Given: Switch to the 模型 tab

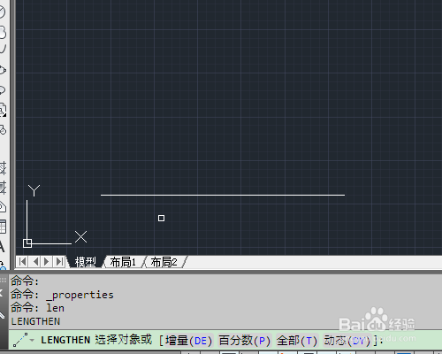Looking at the screenshot, I should click(86, 262).
